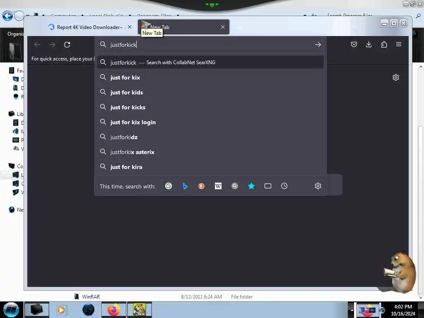This screenshot has width=424, height=318.
Task: Search this time with Google icon
Action: (169, 186)
